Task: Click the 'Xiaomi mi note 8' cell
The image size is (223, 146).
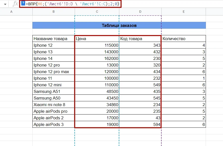Action: 54,105
